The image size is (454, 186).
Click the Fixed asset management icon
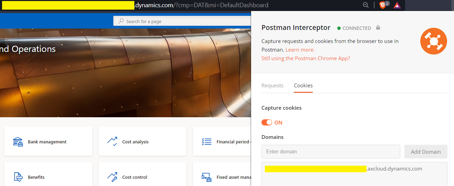(x=206, y=177)
